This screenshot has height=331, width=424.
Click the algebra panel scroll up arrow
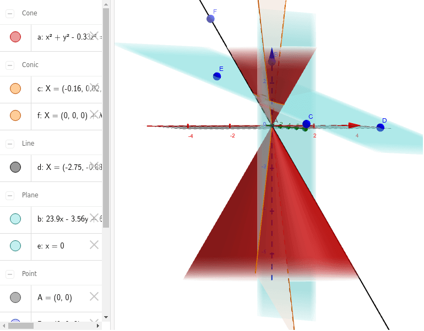(x=106, y=4)
